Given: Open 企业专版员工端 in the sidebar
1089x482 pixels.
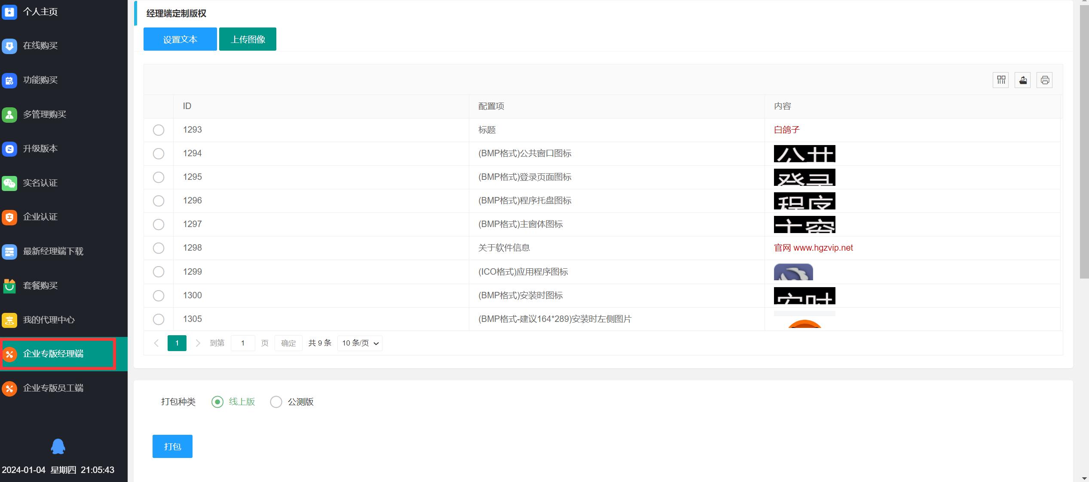Looking at the screenshot, I should coord(53,388).
